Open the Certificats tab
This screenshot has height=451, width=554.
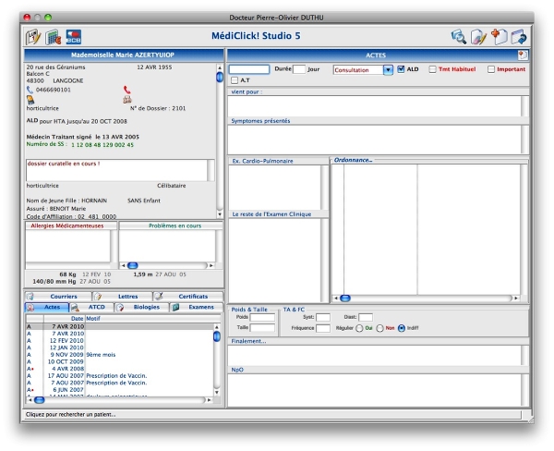coord(188,297)
